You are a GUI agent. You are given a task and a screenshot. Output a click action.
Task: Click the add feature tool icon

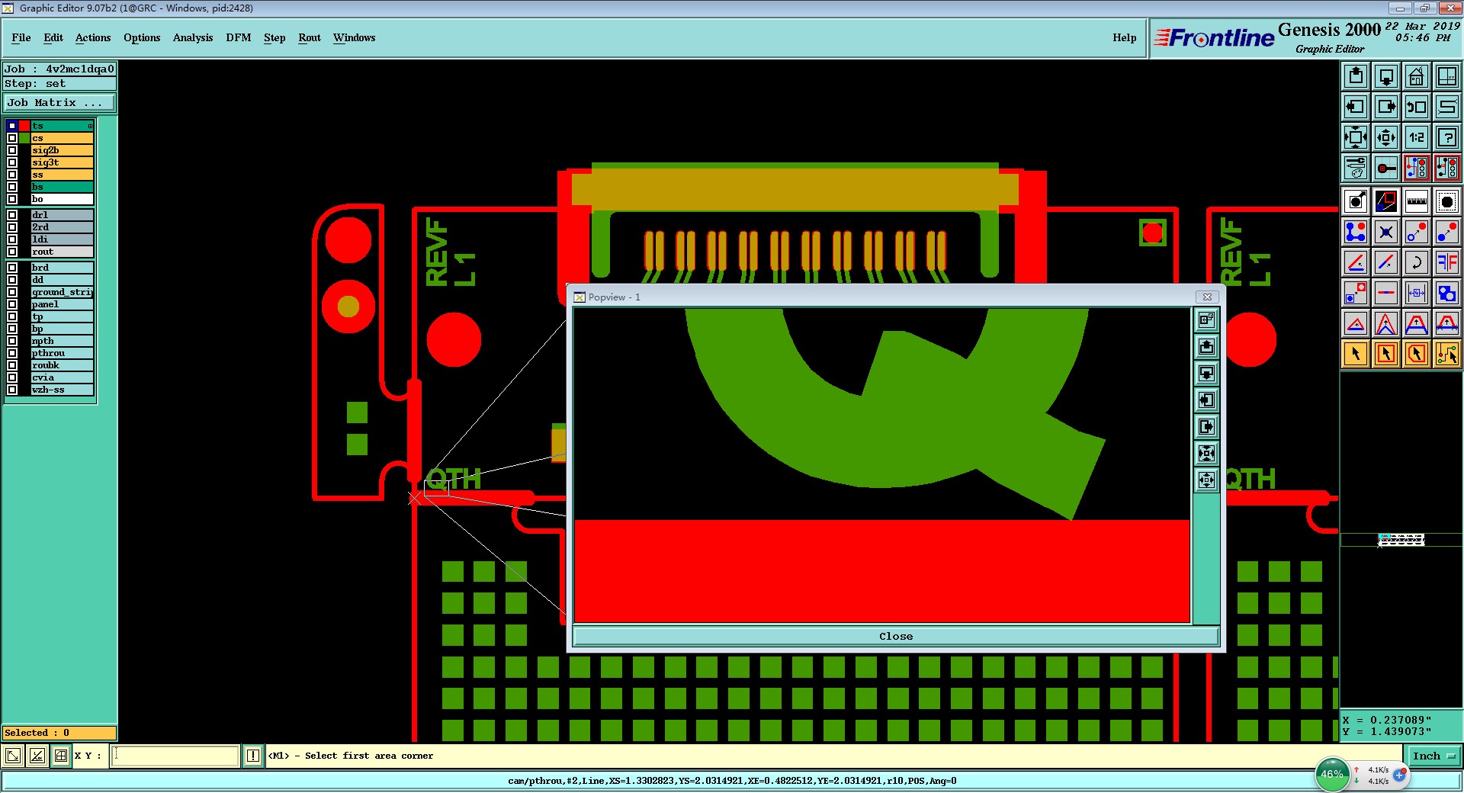point(1356,232)
